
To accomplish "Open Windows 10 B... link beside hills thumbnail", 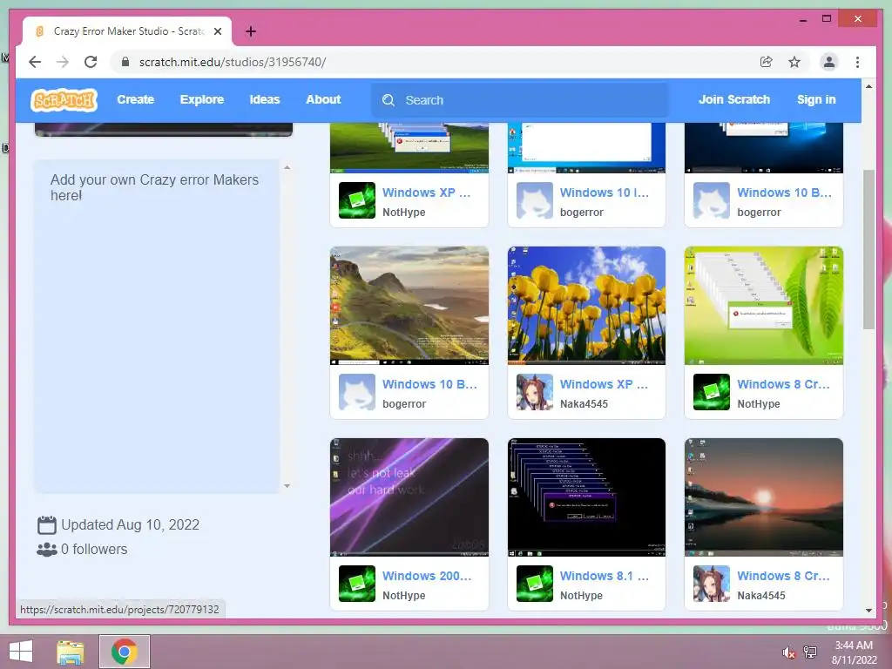I will (429, 384).
